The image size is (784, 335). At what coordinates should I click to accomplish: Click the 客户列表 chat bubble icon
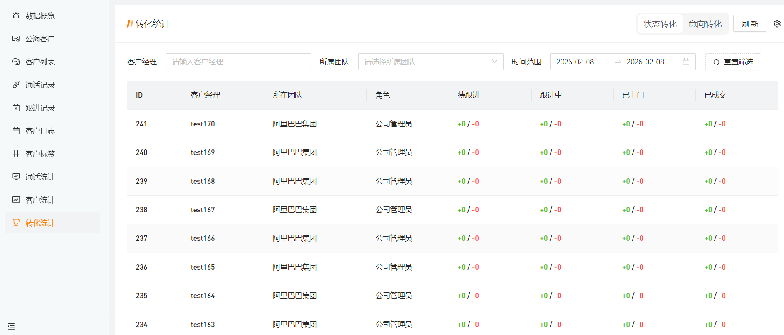click(x=16, y=62)
